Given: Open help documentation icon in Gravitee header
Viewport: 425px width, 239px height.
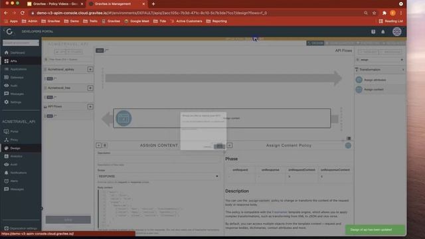Looking at the screenshot, I should 373,32.
